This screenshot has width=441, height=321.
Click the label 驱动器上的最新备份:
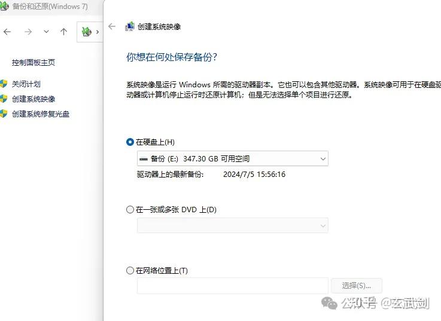click(x=170, y=175)
